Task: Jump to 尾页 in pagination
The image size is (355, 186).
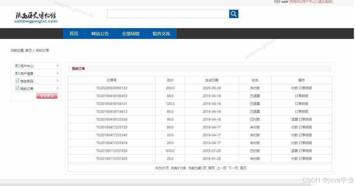Action: click(243, 168)
